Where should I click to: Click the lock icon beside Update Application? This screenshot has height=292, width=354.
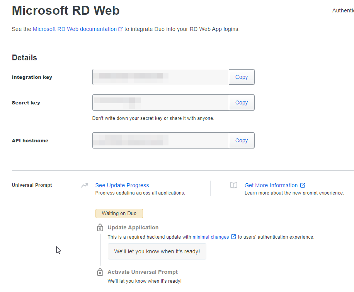[100, 227]
